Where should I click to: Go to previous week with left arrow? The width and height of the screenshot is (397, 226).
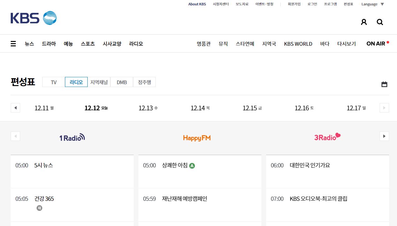point(15,108)
